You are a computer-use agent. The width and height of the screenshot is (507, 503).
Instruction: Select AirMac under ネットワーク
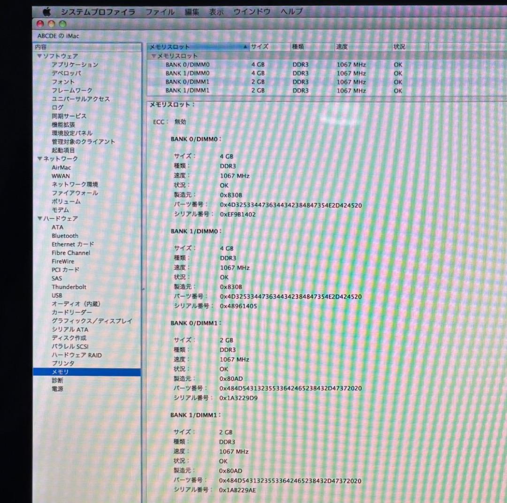[61, 167]
